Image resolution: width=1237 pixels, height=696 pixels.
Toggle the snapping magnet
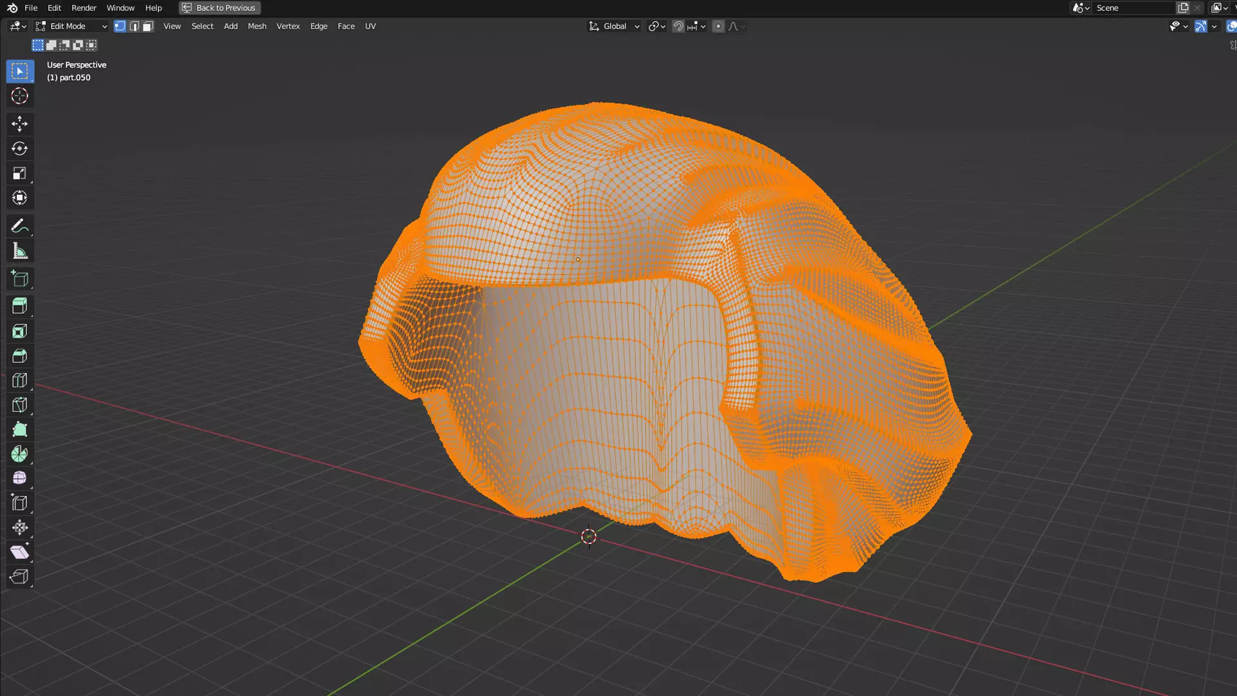[x=678, y=26]
